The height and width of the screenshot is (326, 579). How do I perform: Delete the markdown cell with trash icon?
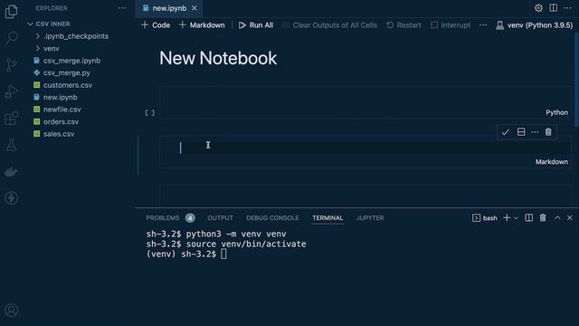(548, 132)
